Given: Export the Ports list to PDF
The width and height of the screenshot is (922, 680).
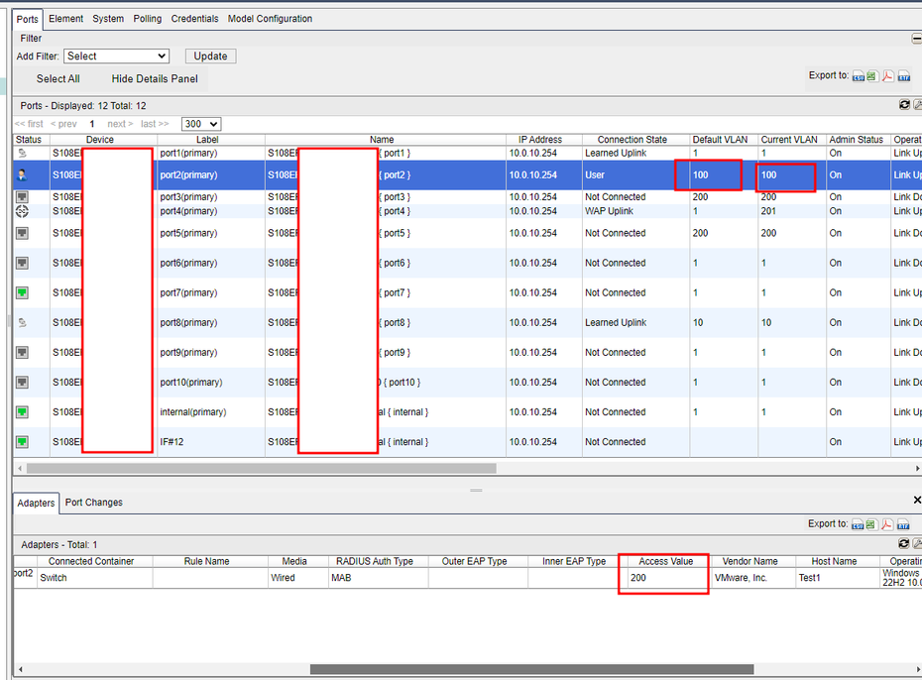Looking at the screenshot, I should pos(888,76).
